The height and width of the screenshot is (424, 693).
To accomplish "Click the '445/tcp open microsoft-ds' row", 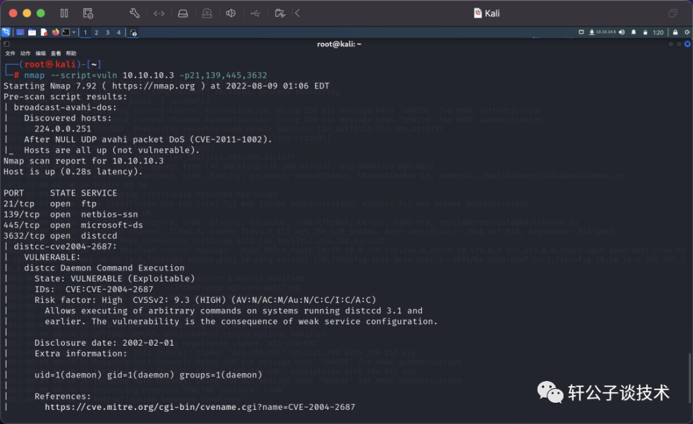I will [73, 225].
